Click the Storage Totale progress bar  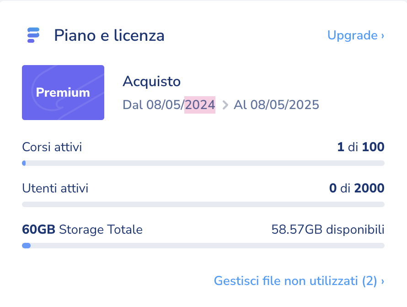point(203,246)
